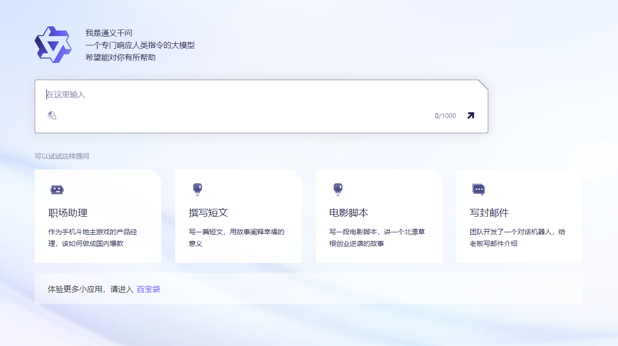Select the 电影脚本 card title
The height and width of the screenshot is (346, 618).
point(349,213)
